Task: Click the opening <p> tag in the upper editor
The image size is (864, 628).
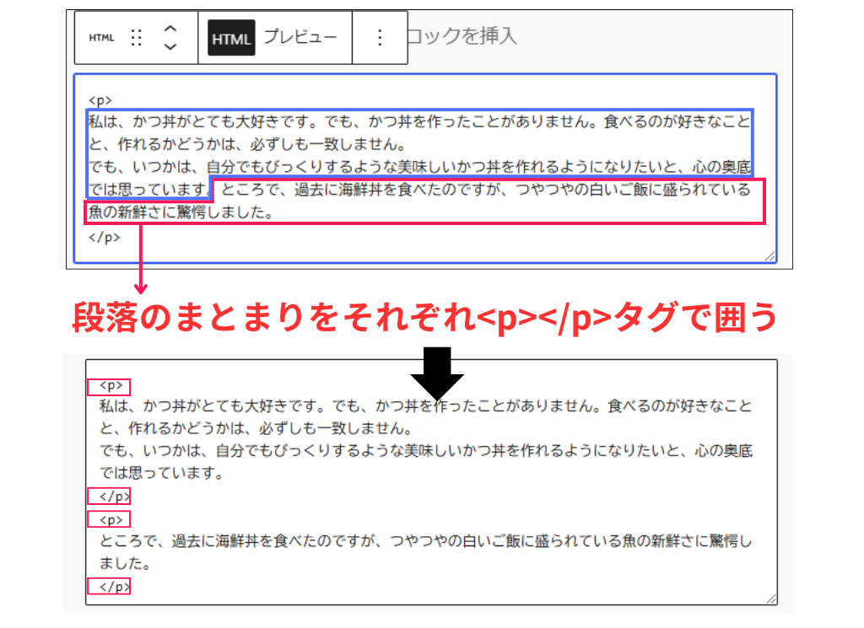Action: pyautogui.click(x=100, y=99)
